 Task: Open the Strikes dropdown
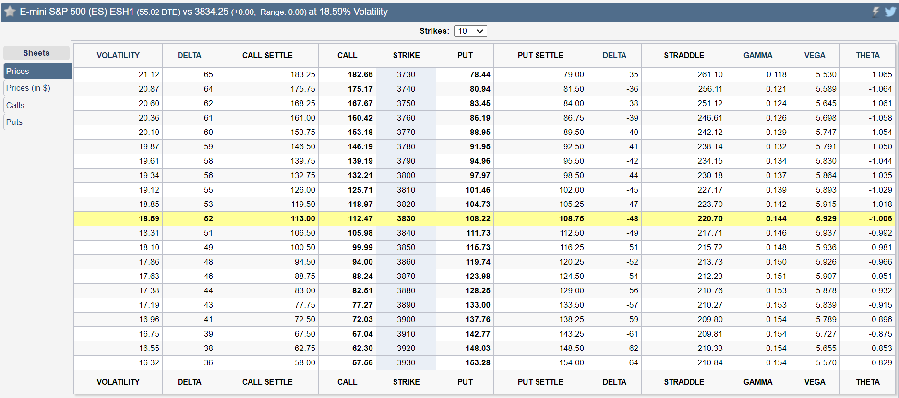[x=470, y=31]
